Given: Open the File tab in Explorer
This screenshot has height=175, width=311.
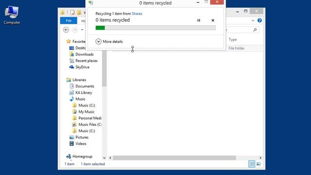Looking at the screenshot, I should coord(69,20).
